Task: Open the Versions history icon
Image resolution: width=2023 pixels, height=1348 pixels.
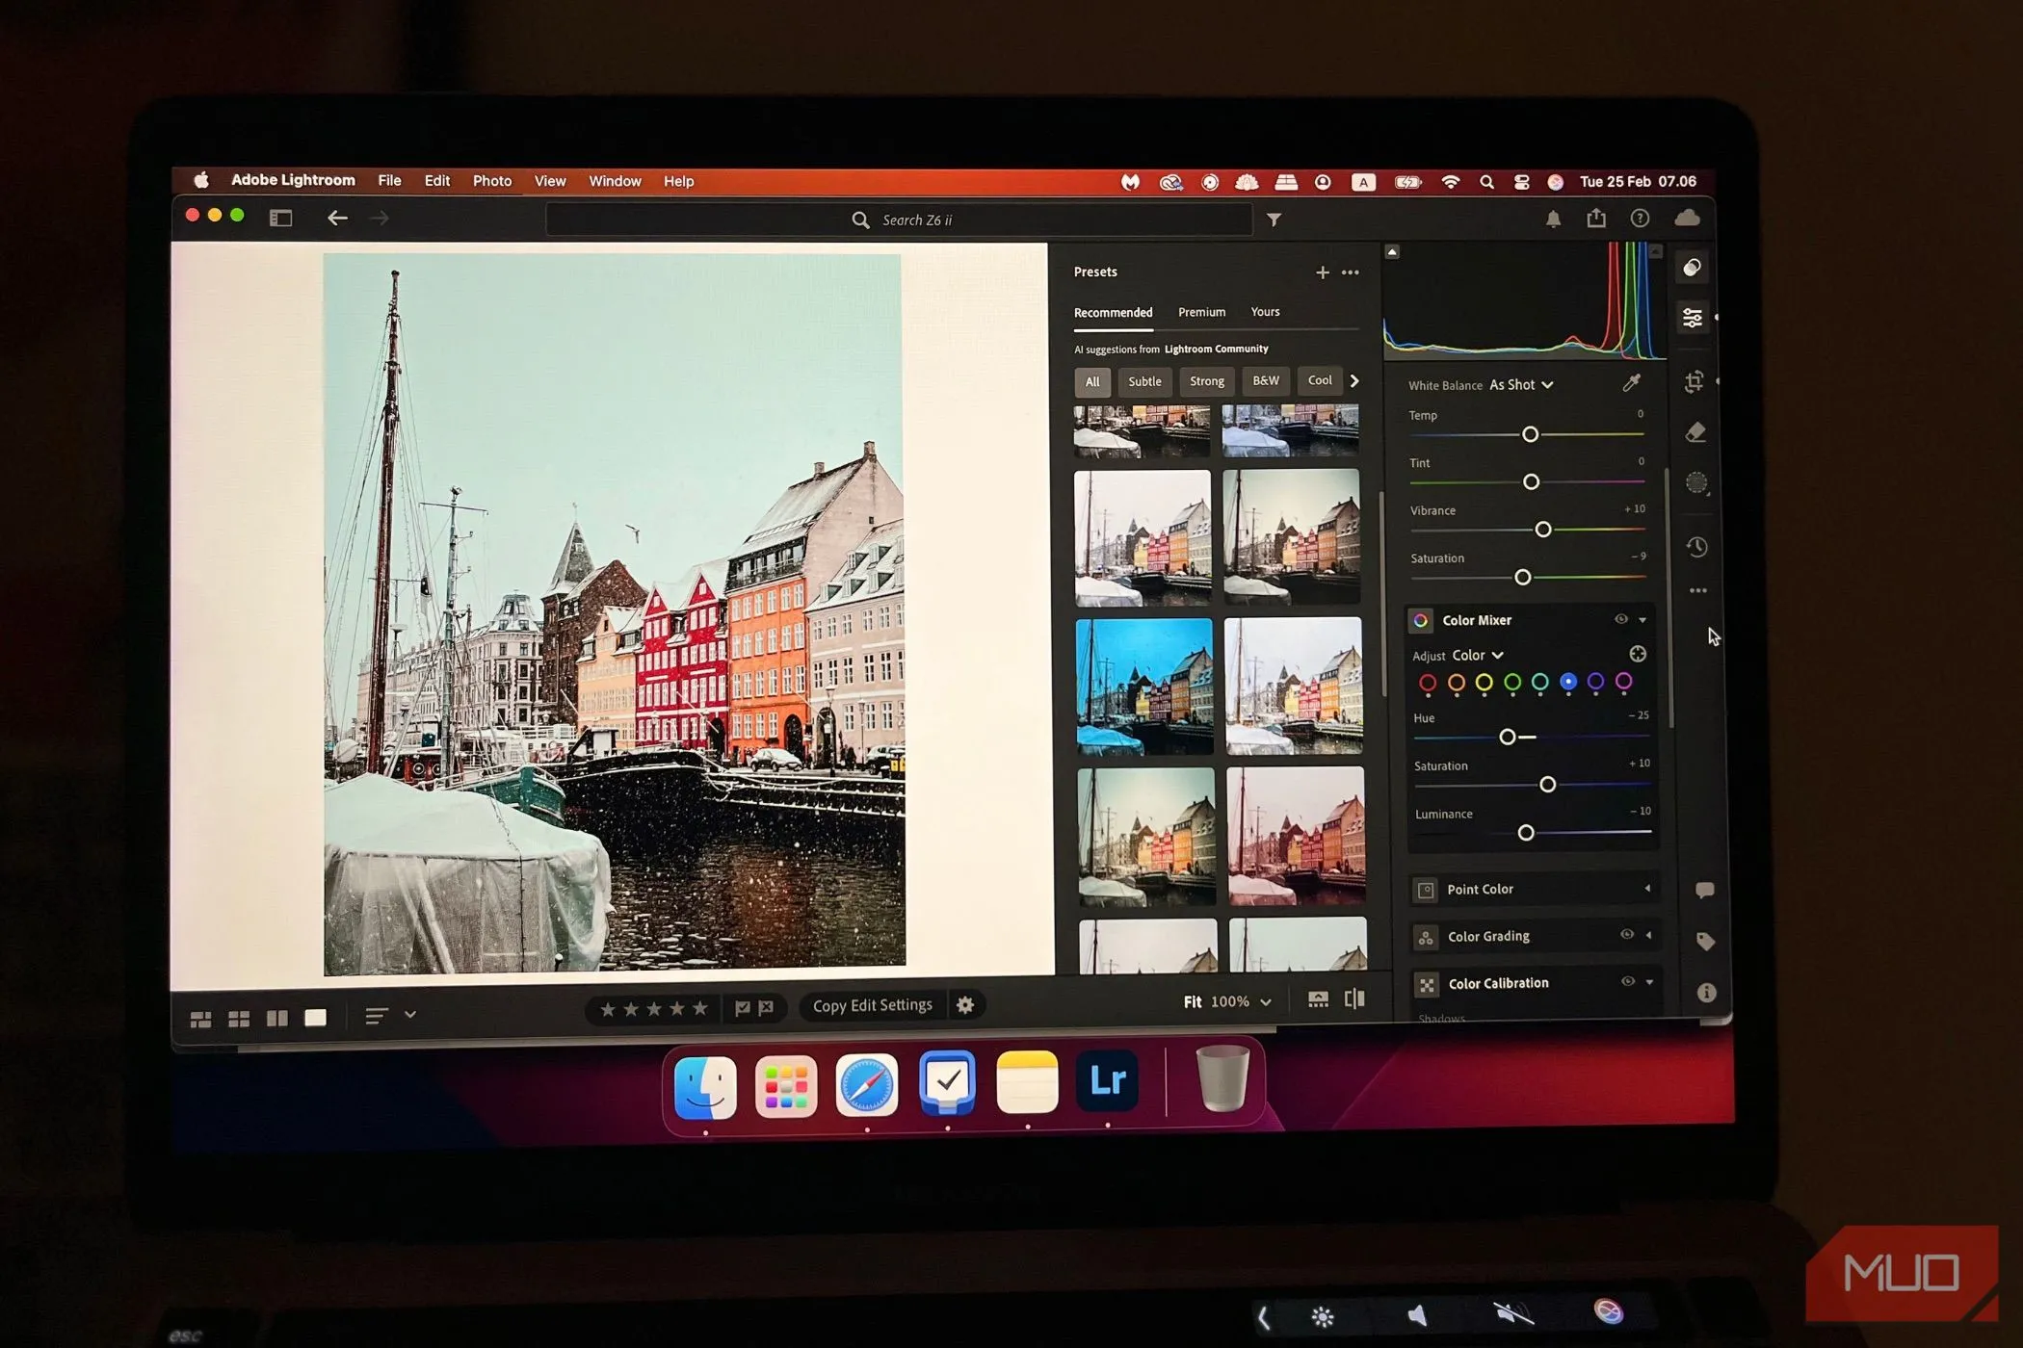Action: 1697,547
